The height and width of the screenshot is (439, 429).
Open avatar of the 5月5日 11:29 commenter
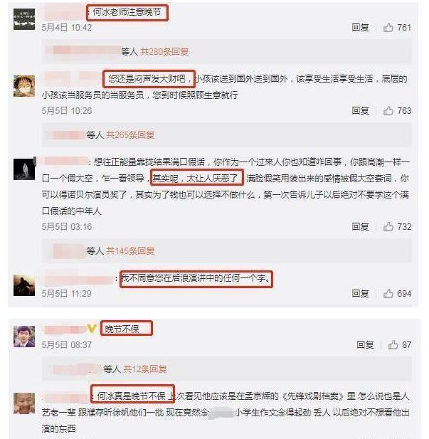coord(24,285)
